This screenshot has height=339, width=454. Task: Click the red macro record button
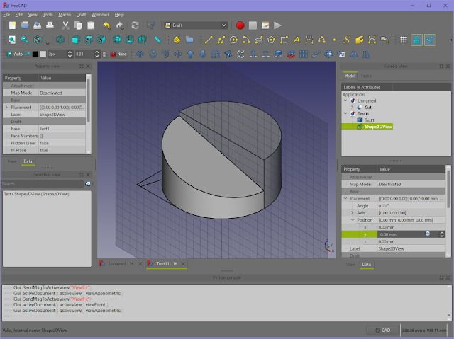coord(240,25)
